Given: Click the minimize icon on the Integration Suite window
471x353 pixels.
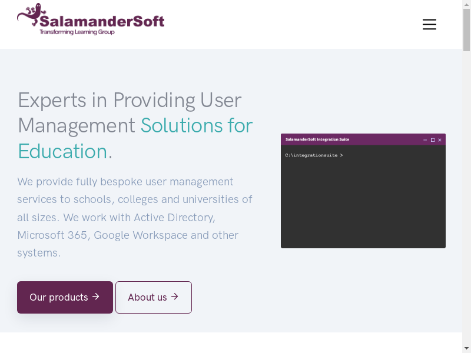Looking at the screenshot, I should [425, 140].
